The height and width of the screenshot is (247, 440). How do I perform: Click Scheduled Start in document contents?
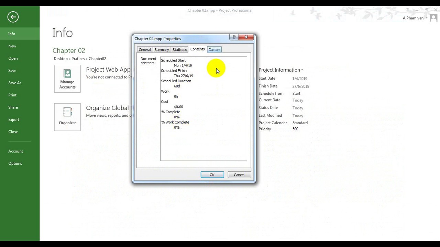point(173,60)
